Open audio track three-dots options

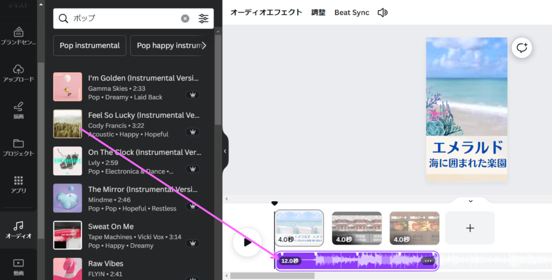pyautogui.click(x=429, y=261)
